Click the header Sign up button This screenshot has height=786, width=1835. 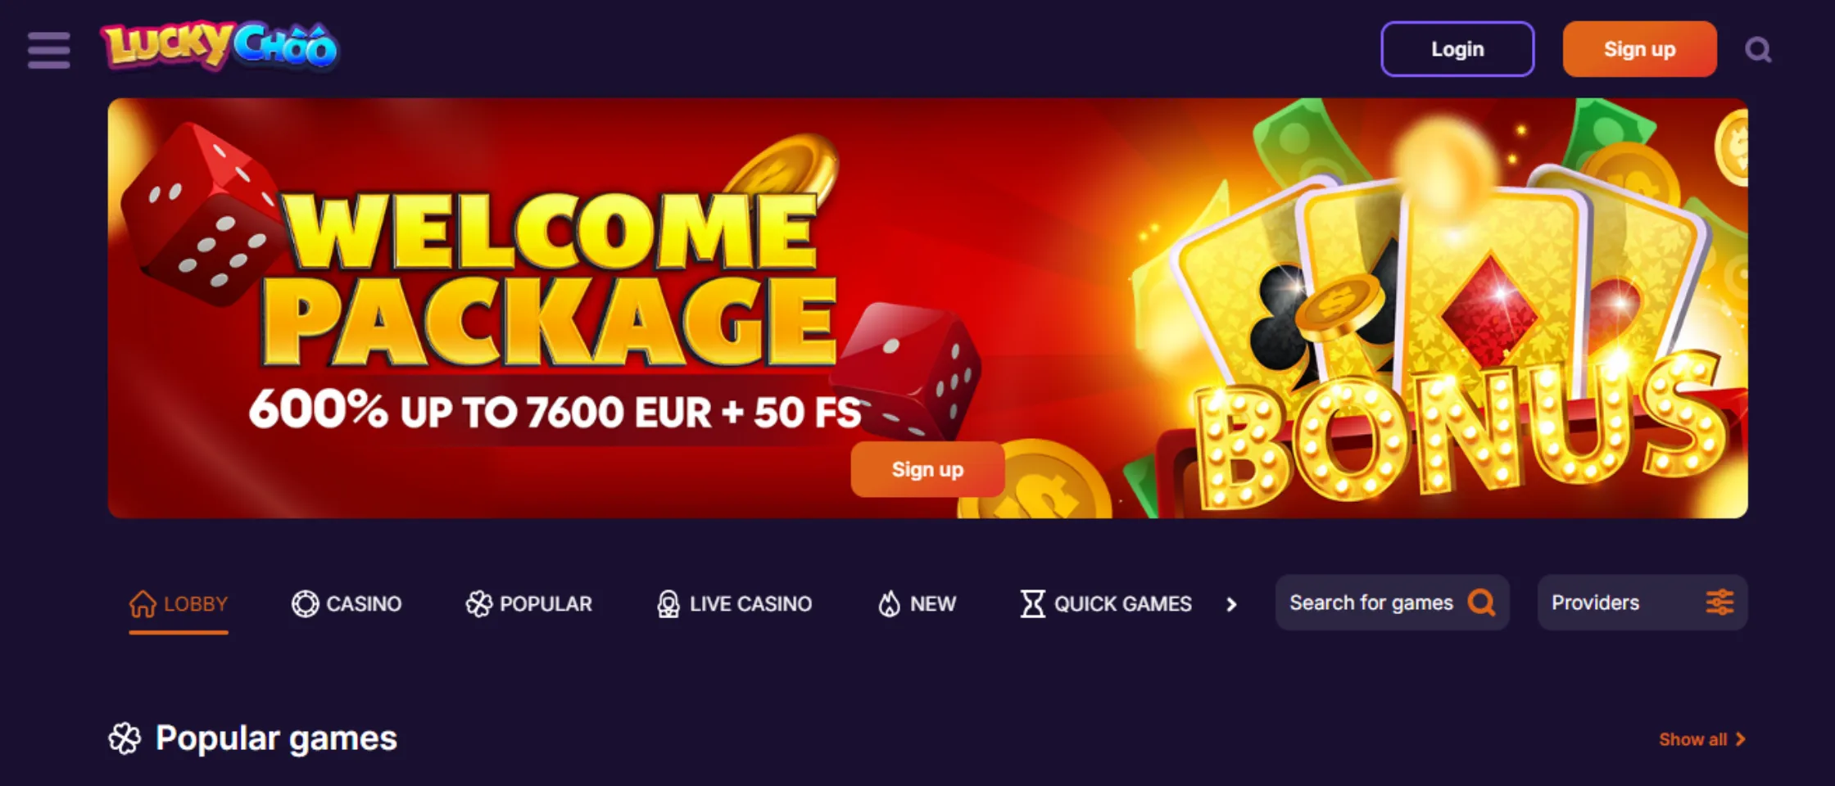pos(1639,49)
